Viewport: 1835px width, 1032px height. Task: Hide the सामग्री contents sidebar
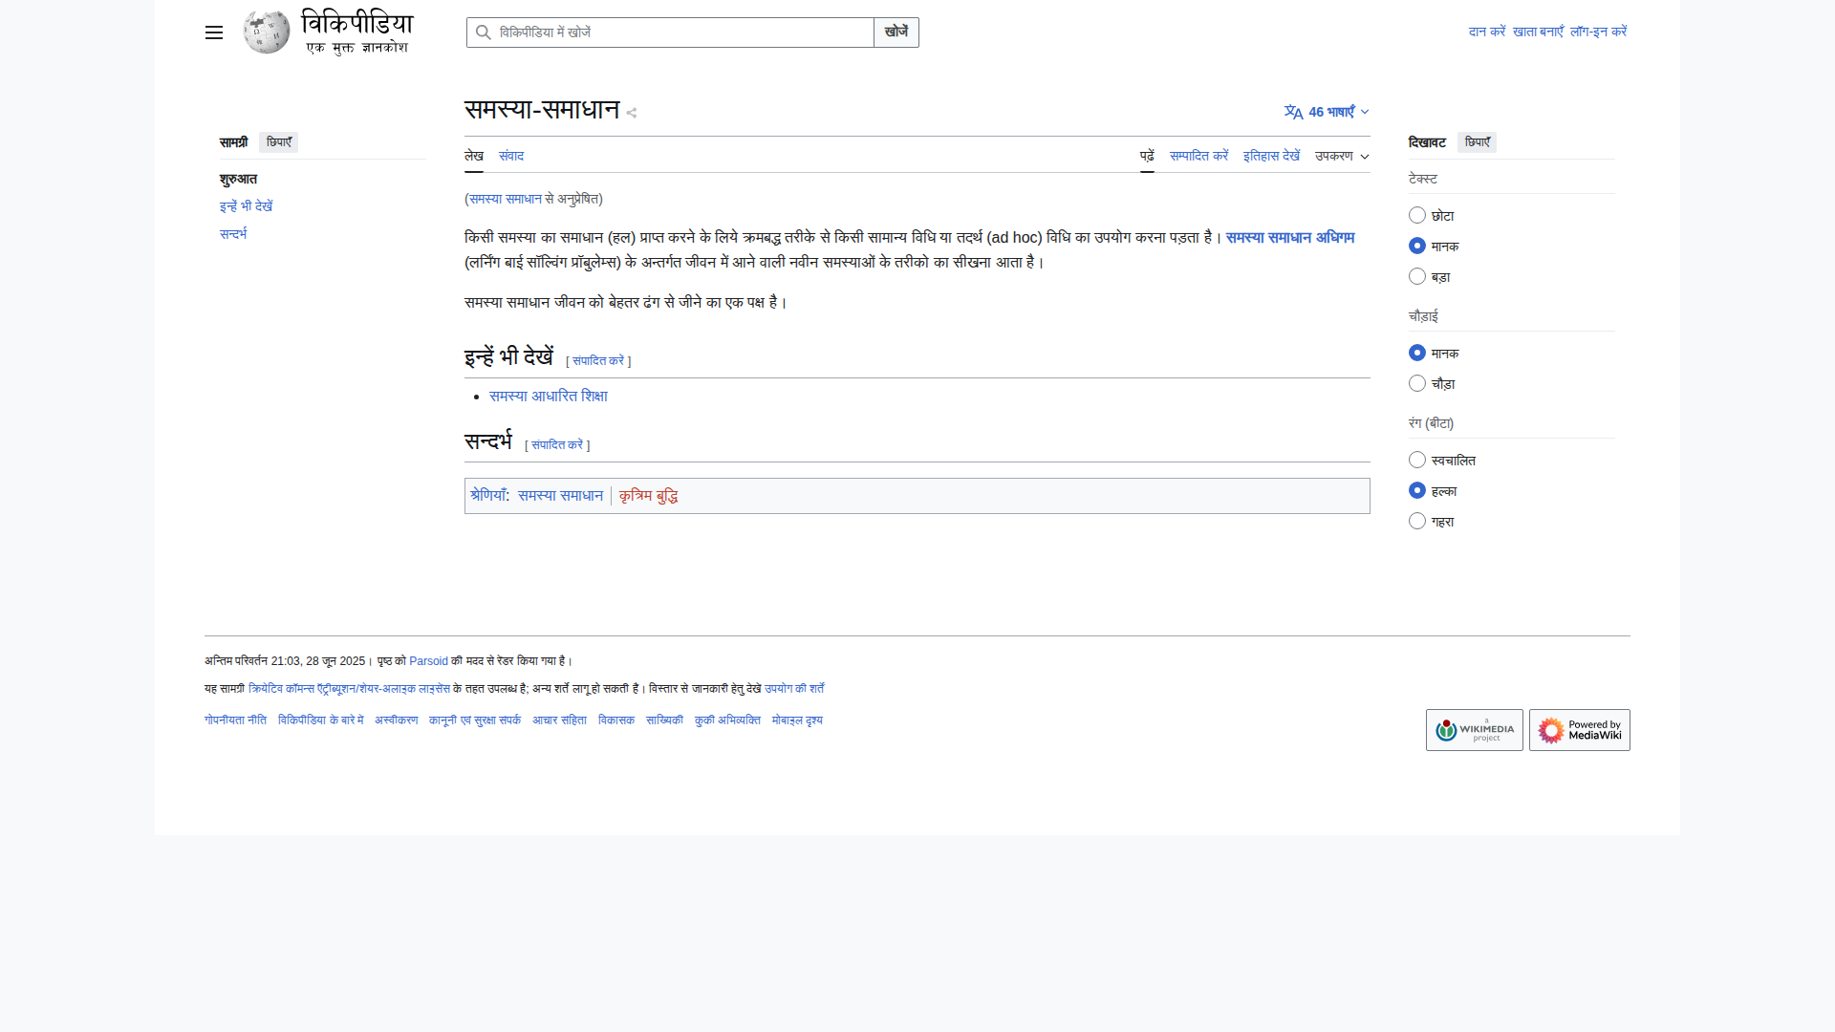(x=278, y=142)
